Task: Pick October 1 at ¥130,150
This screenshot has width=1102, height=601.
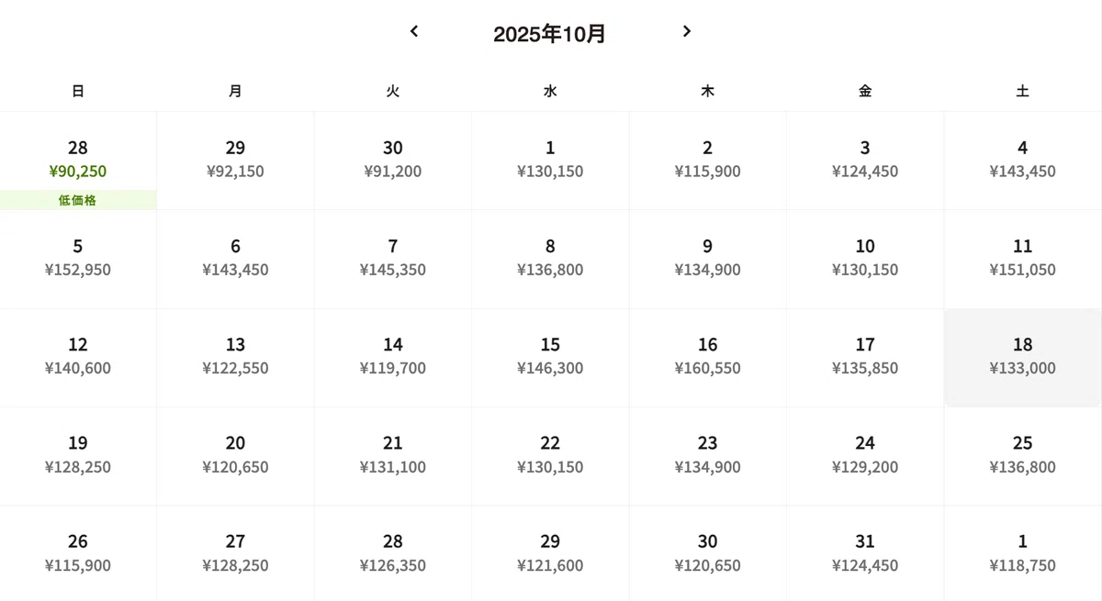Action: (550, 161)
